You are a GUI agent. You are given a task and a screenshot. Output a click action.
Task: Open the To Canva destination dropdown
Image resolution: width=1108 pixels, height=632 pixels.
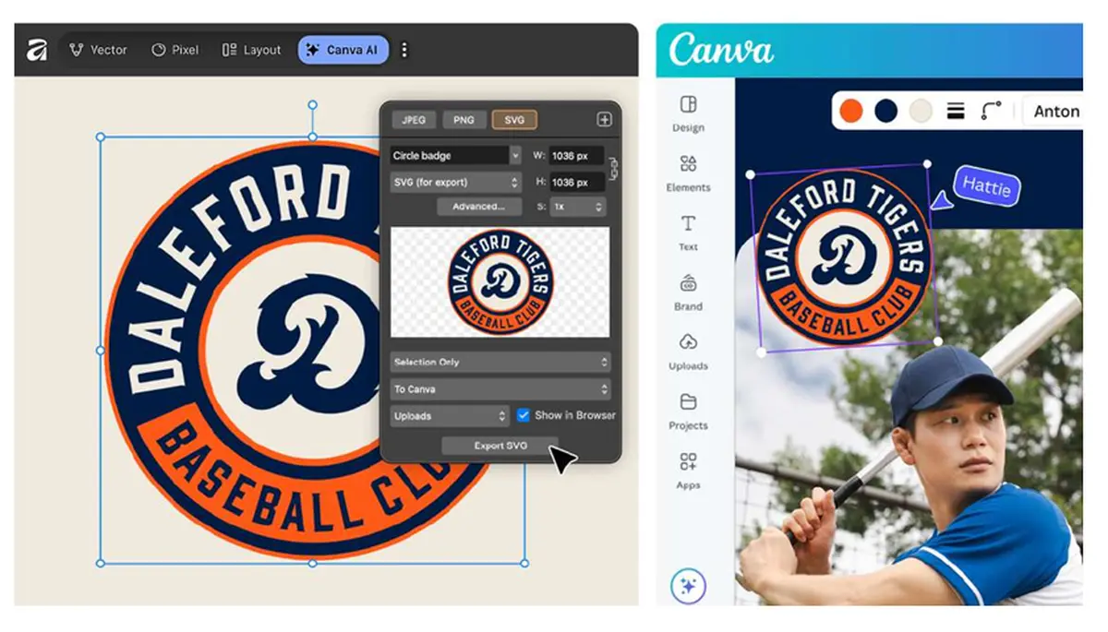point(500,389)
